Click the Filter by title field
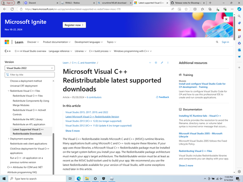The height and width of the screenshot is (182, 243). [30, 75]
